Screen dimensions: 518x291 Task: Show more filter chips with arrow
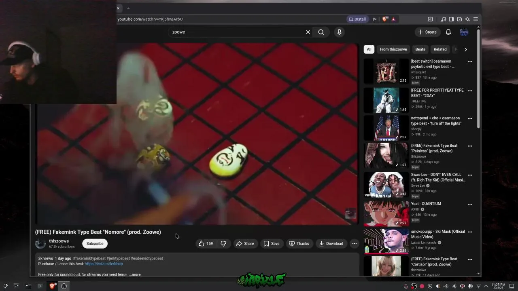[x=465, y=49]
